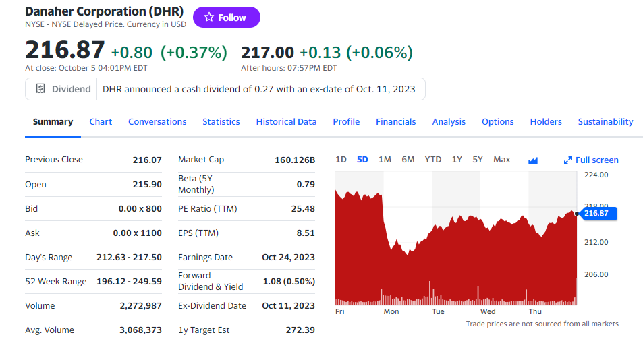643x362 pixels.
Task: Open the Historical Data tab
Action: (x=286, y=121)
